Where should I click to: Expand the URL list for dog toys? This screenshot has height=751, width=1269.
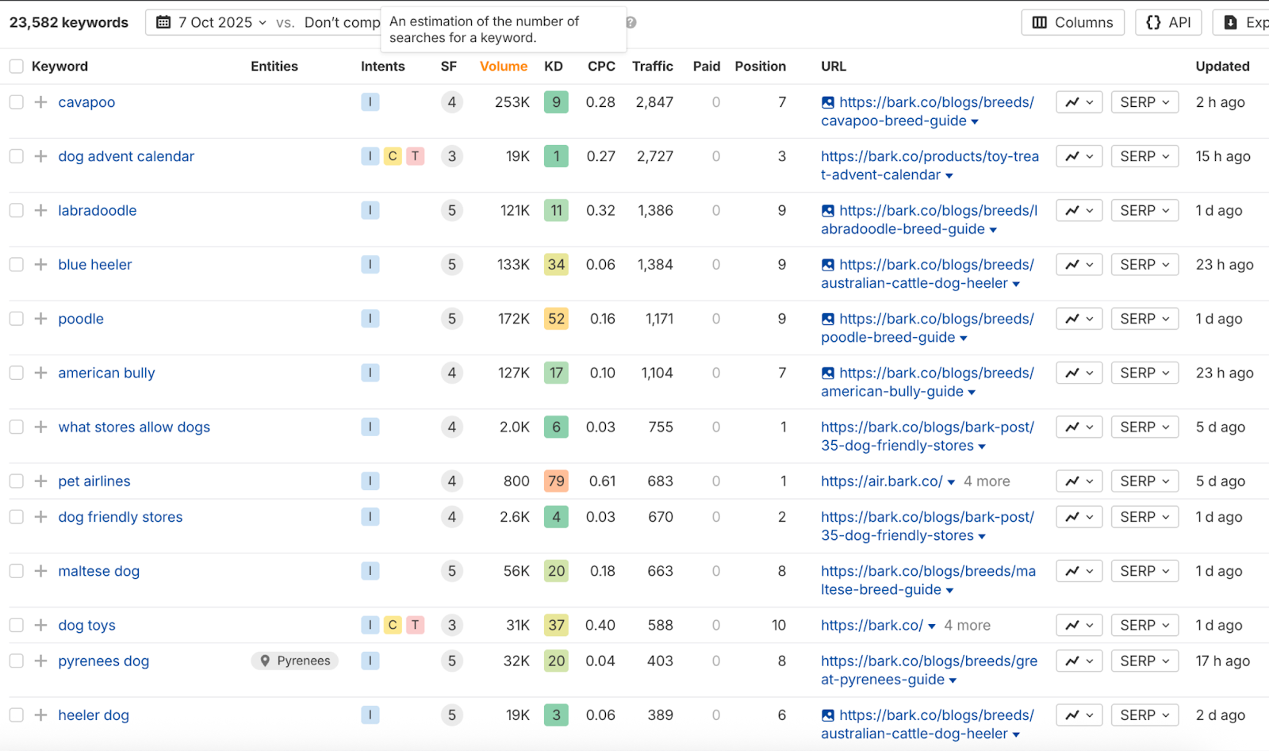931,626
